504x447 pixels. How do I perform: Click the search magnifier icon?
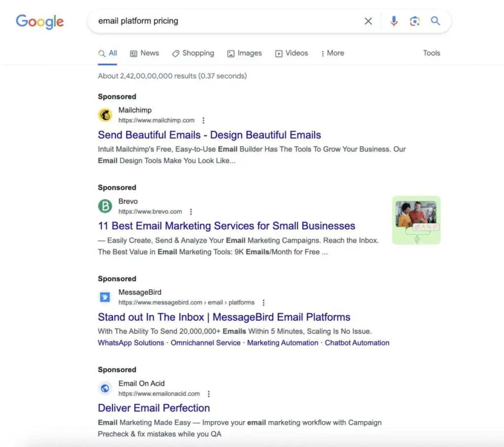[435, 21]
